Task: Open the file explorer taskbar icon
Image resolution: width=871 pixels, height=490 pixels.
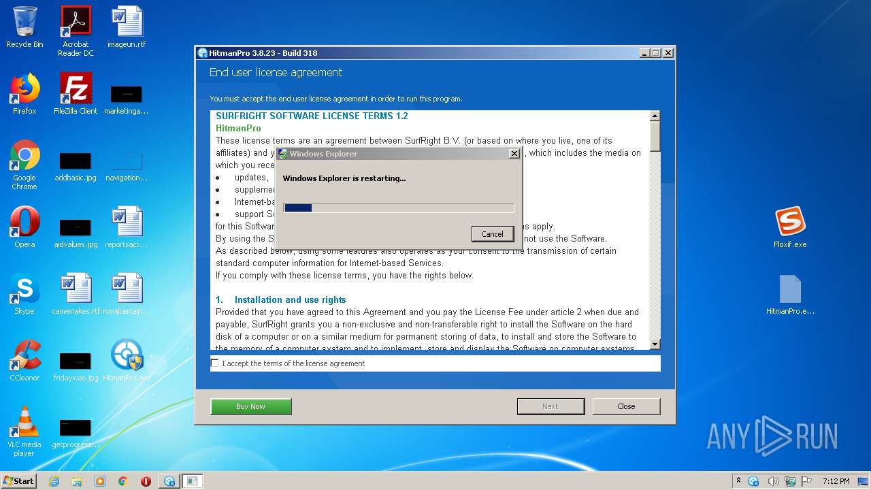Action: [x=77, y=481]
